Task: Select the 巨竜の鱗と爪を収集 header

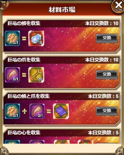Action: pyautogui.click(x=28, y=96)
